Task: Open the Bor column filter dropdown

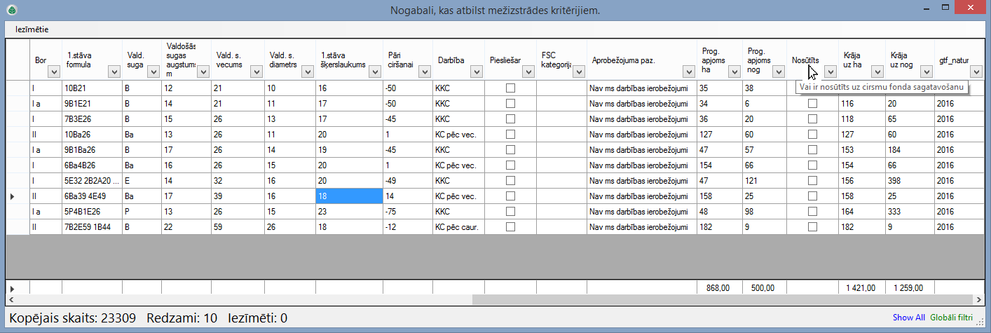Action: 55,72
